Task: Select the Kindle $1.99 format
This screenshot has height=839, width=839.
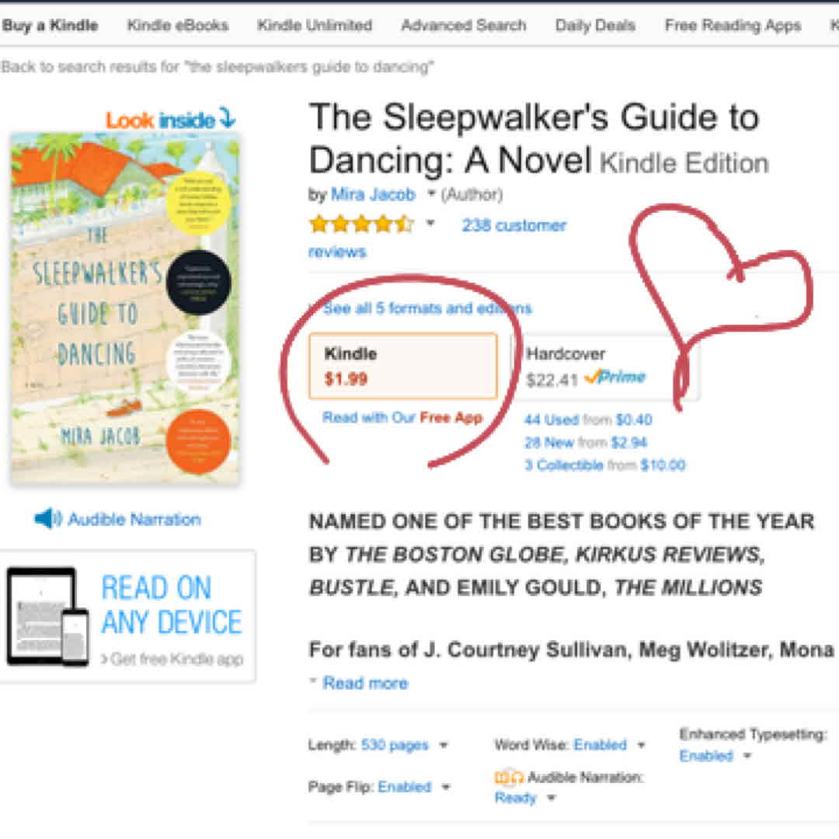Action: 402,366
